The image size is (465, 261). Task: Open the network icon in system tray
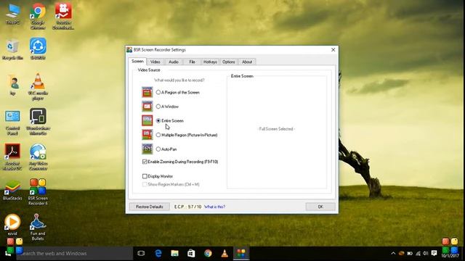click(x=418, y=253)
